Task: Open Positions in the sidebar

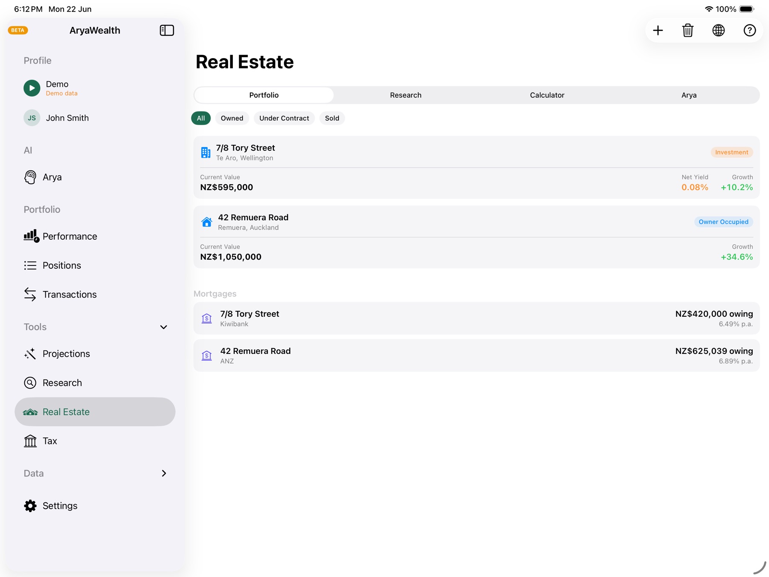Action: (x=95, y=265)
